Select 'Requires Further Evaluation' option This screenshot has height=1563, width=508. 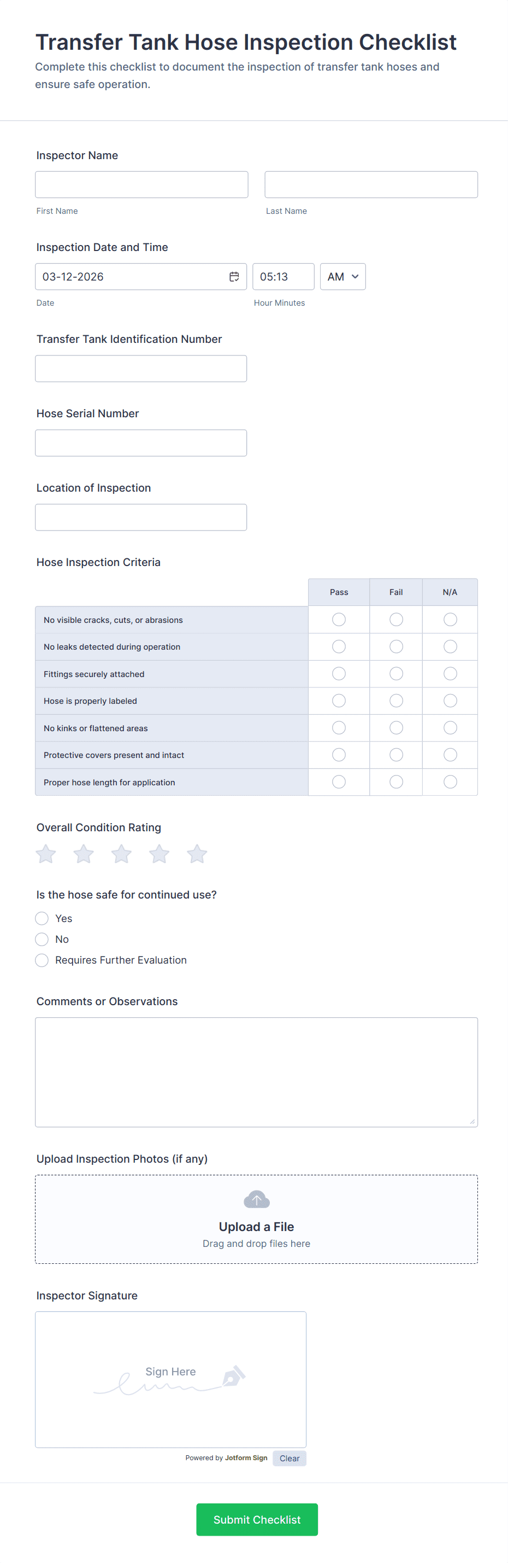click(x=42, y=960)
